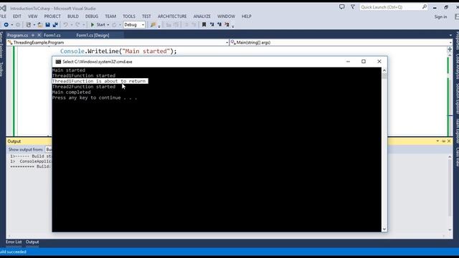Click the 'Thread1Function started' console line
The image size is (459, 258).
[x=84, y=76]
